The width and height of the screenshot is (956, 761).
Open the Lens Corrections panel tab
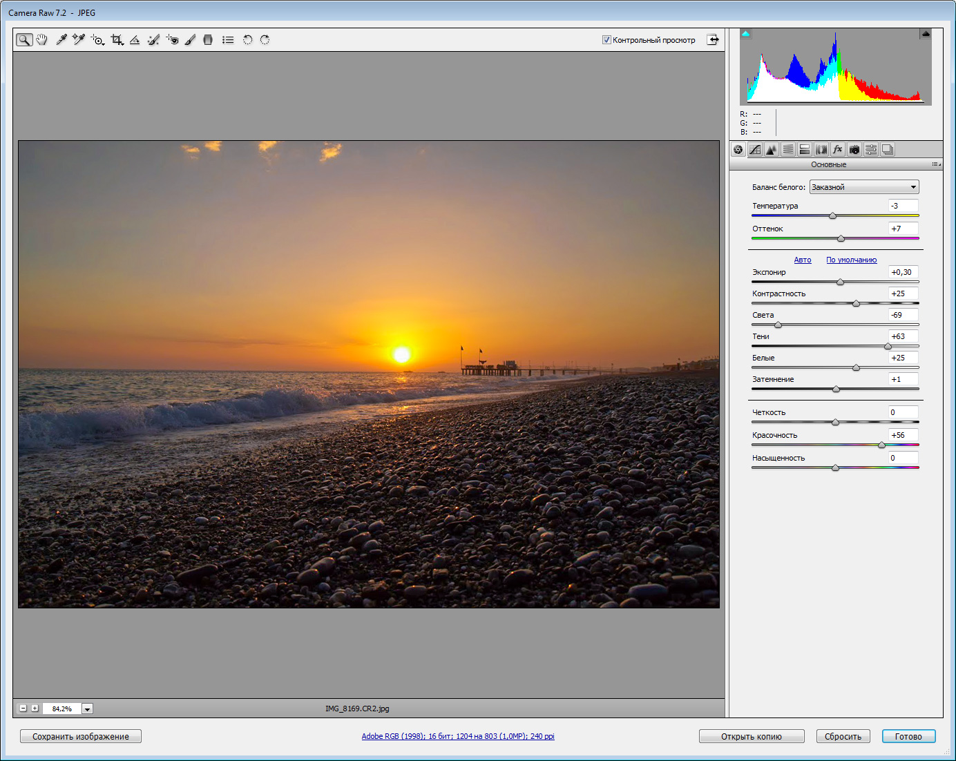pyautogui.click(x=821, y=149)
